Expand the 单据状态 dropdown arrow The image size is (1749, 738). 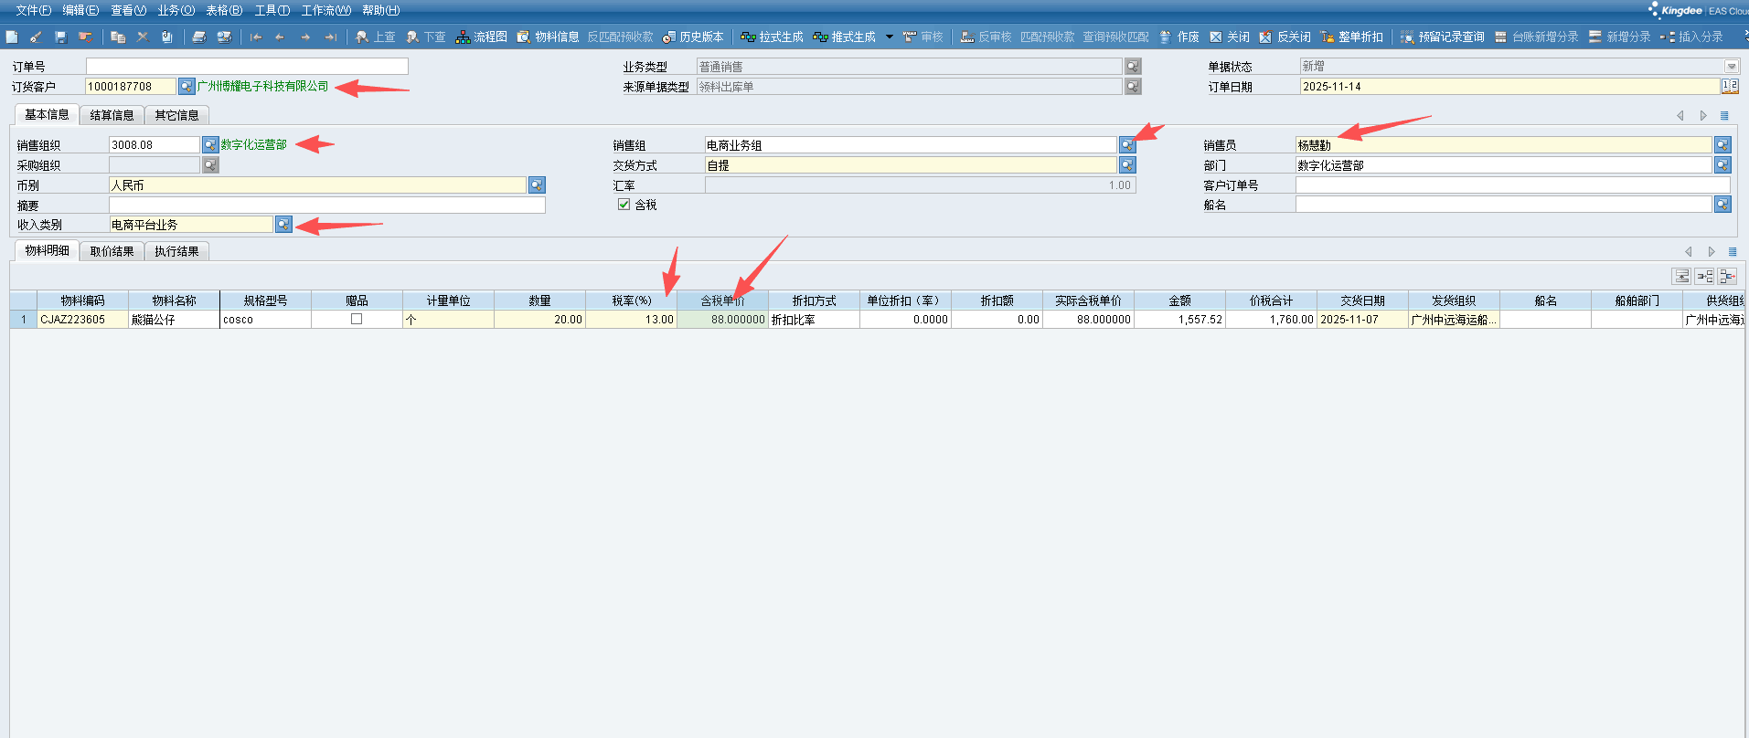click(x=1731, y=67)
